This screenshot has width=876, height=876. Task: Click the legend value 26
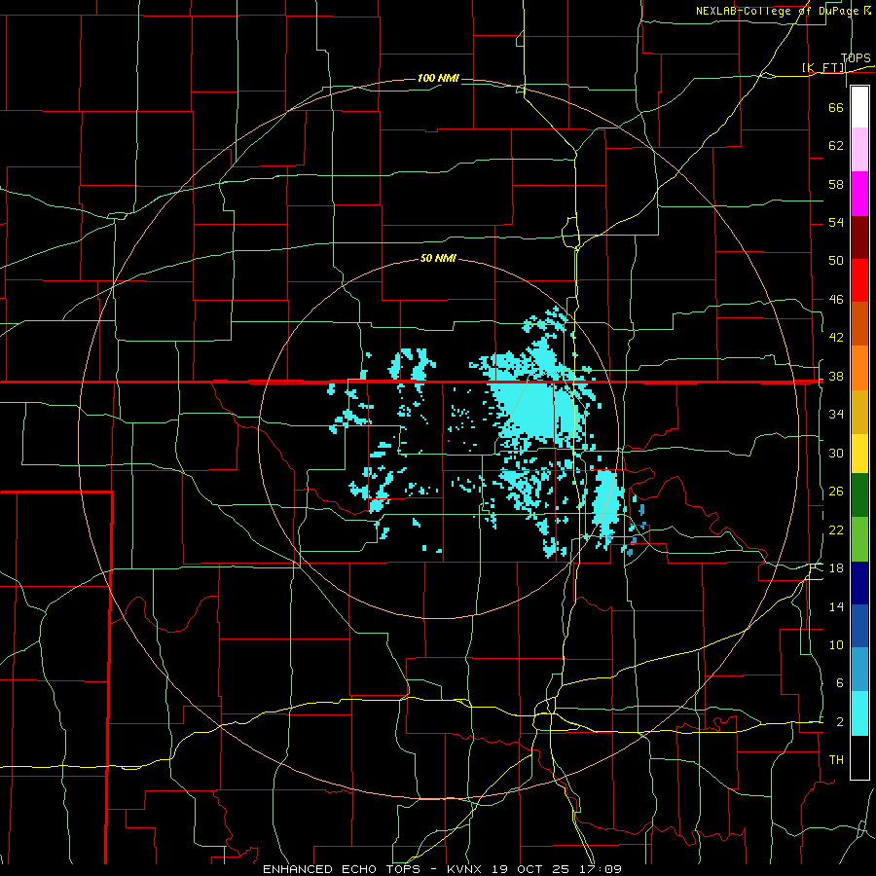coord(836,492)
